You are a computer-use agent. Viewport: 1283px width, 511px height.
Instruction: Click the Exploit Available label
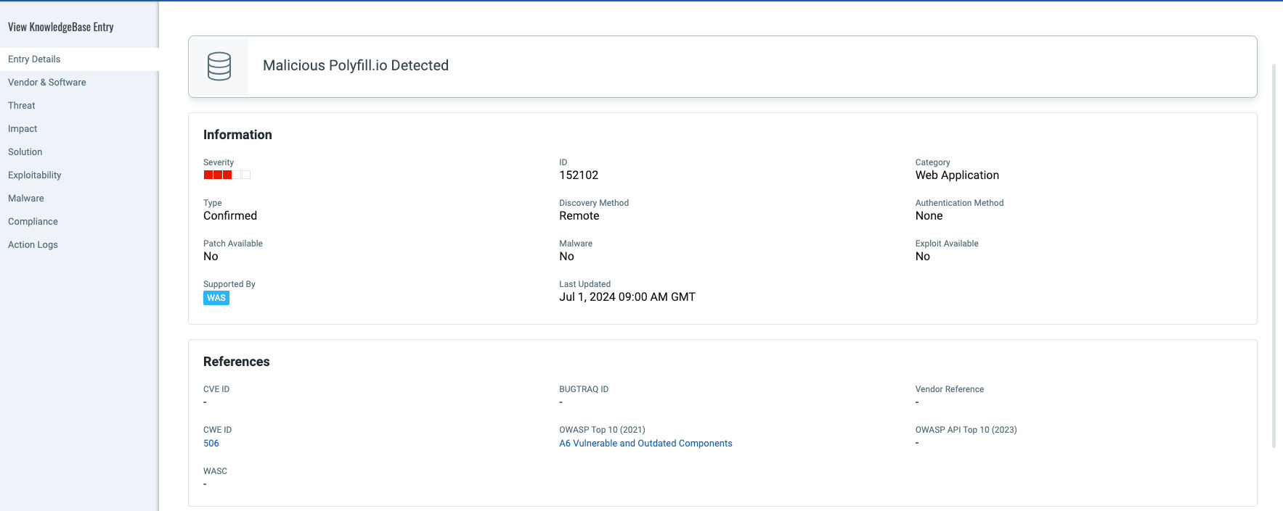pos(947,244)
